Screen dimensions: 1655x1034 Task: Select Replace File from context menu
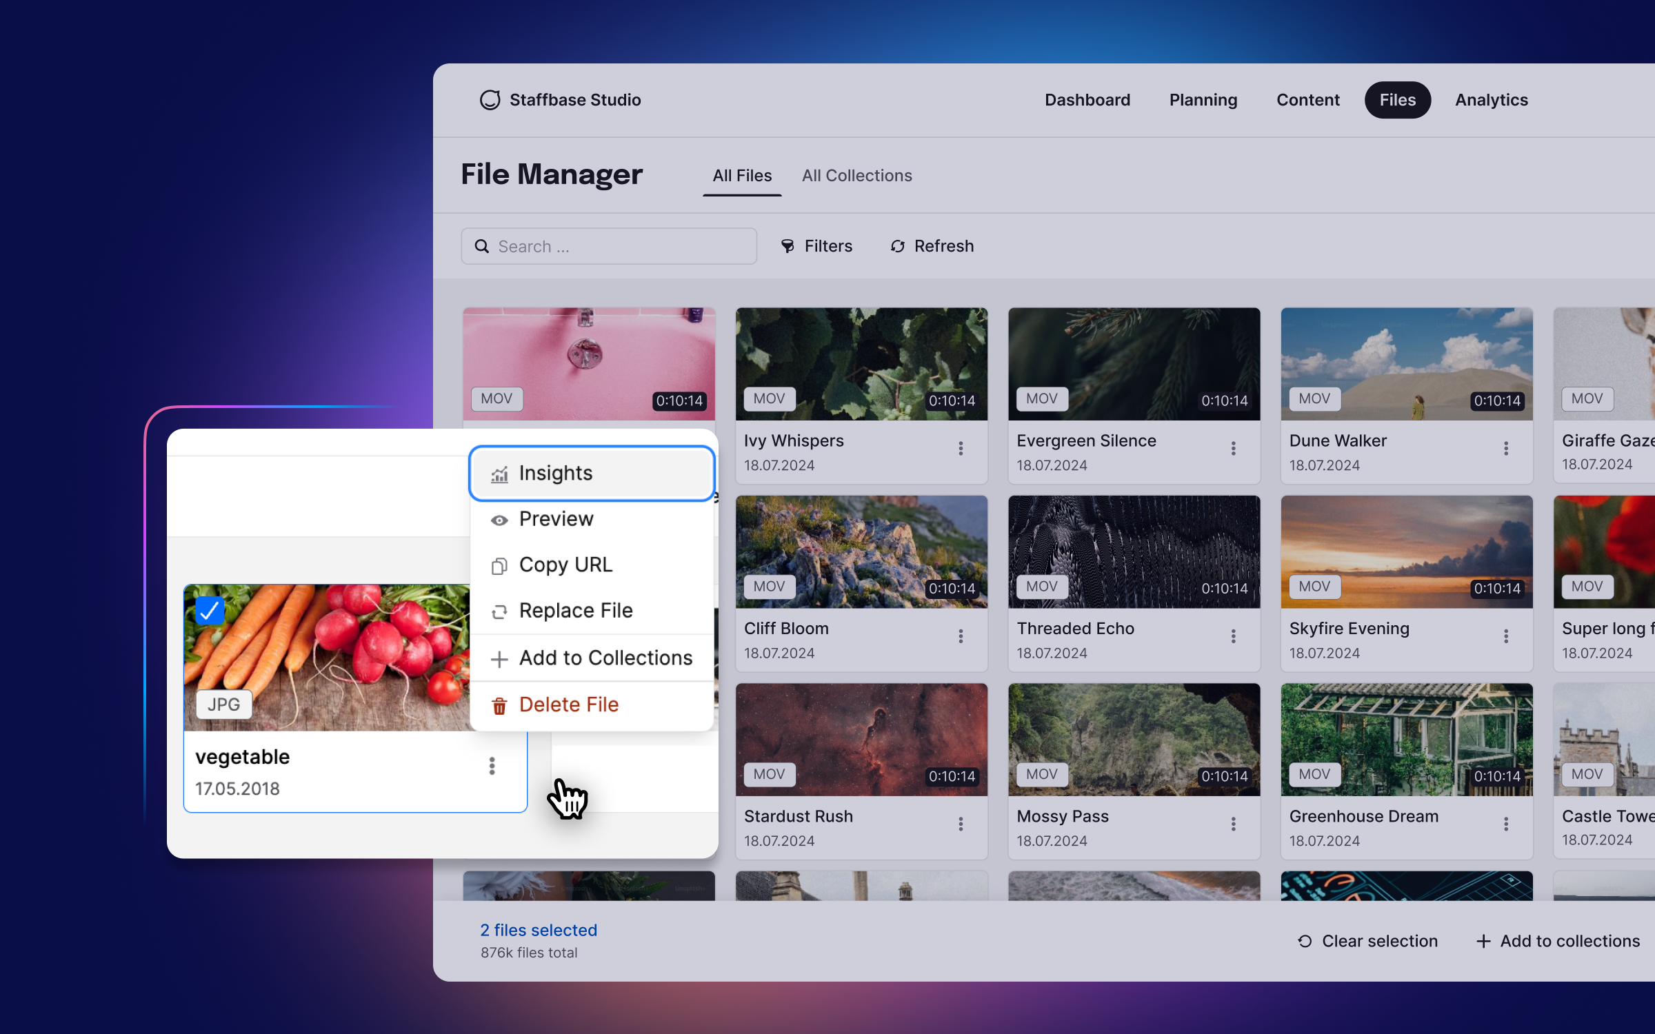point(575,611)
